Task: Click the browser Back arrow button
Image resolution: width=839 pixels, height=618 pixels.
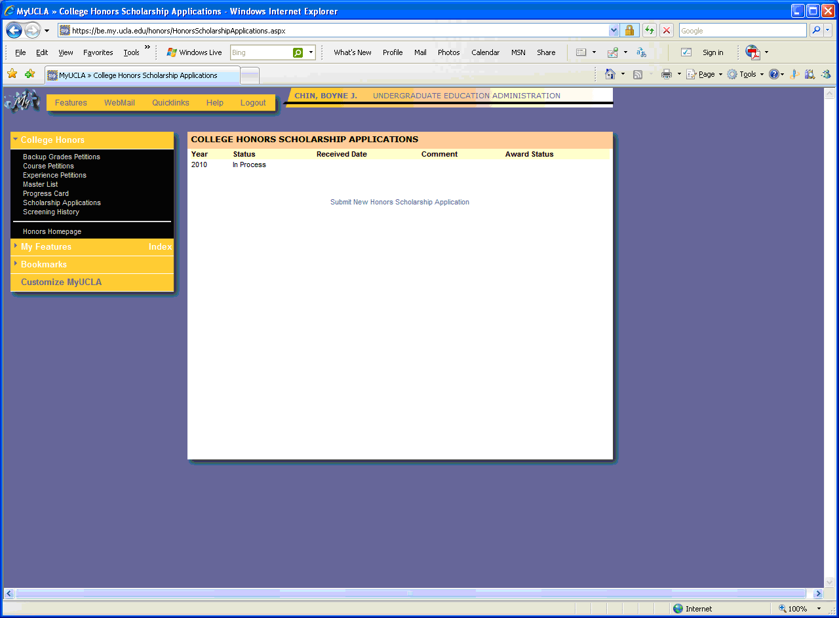Action: click(x=14, y=31)
